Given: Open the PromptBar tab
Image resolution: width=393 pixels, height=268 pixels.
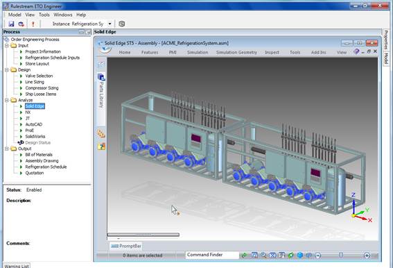Looking at the screenshot, I should click(126, 246).
